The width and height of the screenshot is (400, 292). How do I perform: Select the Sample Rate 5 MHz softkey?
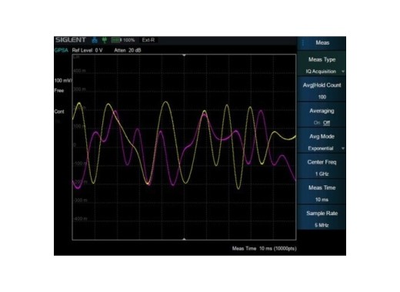click(x=322, y=217)
